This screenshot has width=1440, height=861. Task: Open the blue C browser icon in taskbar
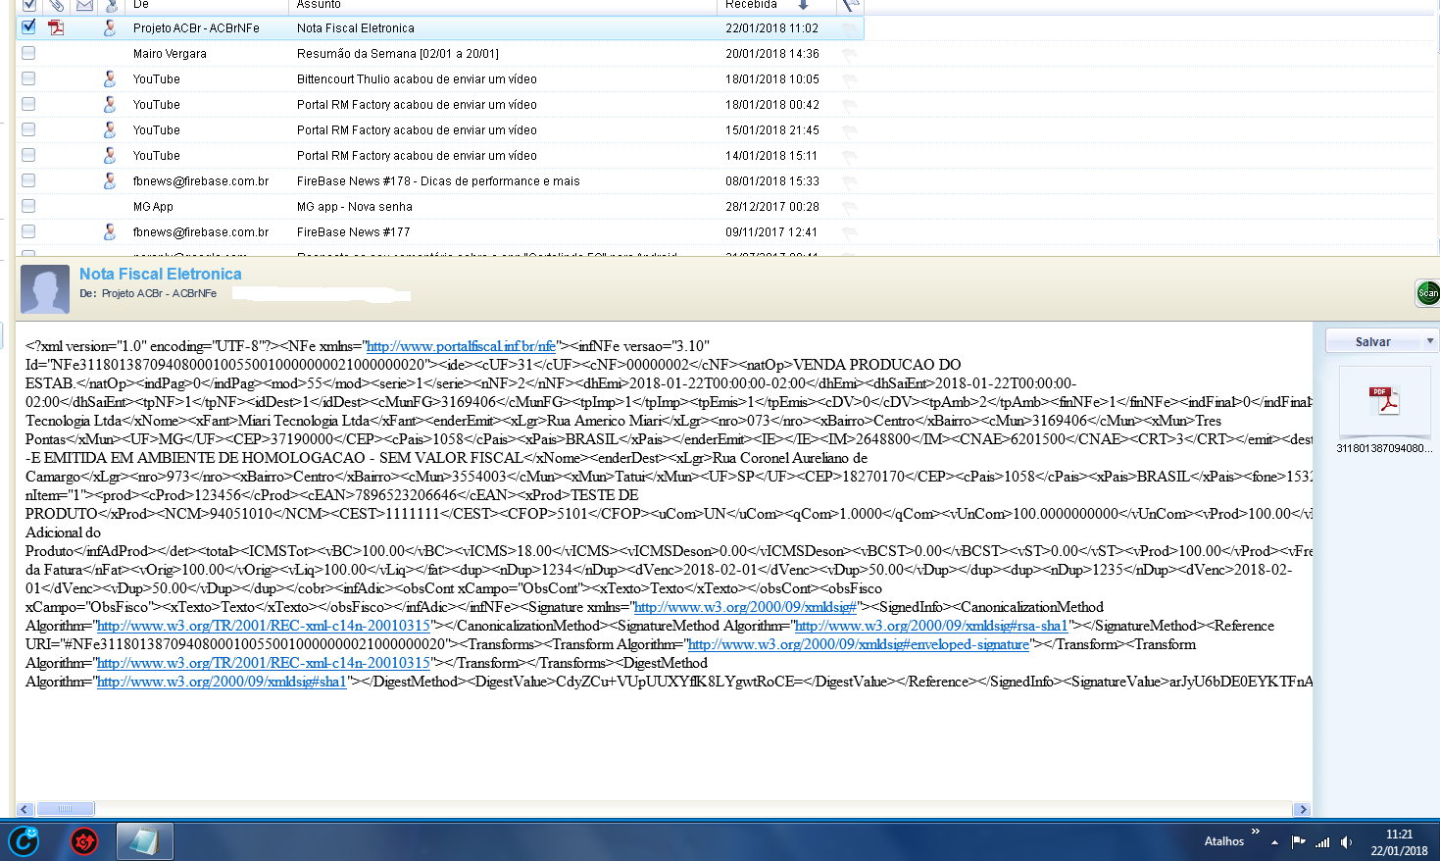click(x=24, y=841)
